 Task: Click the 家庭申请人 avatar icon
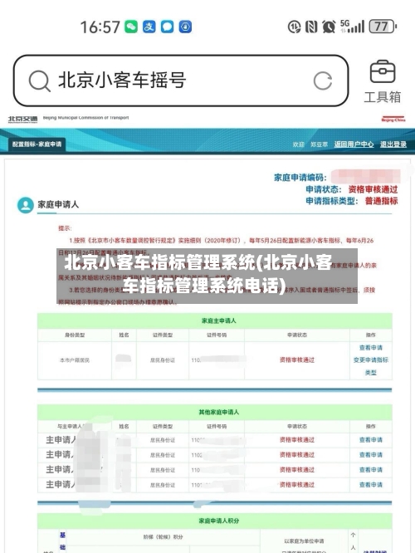pyautogui.click(x=26, y=205)
